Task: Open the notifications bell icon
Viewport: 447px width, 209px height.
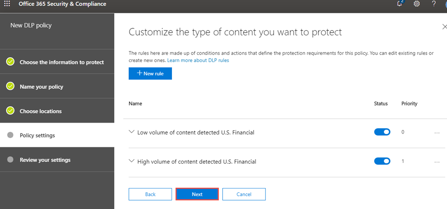Action: pyautogui.click(x=399, y=4)
